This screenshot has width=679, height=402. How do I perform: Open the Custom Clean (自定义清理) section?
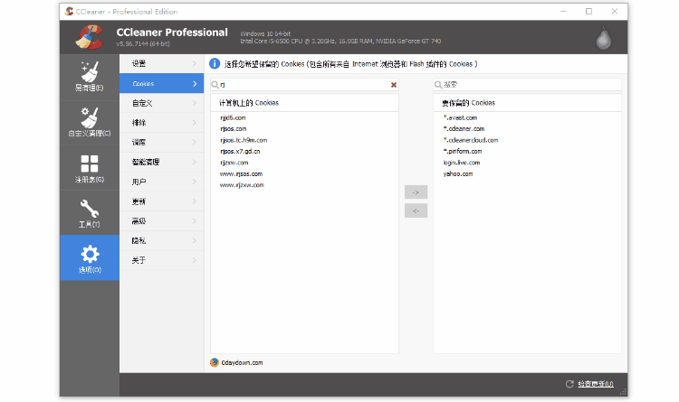[x=90, y=123]
